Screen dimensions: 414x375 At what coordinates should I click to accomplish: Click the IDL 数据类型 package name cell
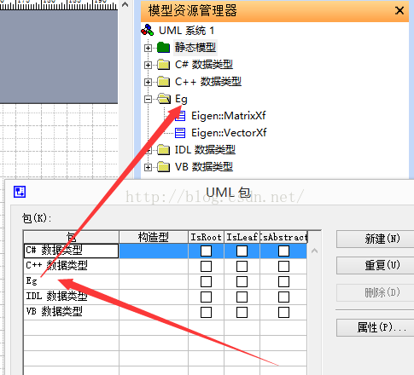71,297
